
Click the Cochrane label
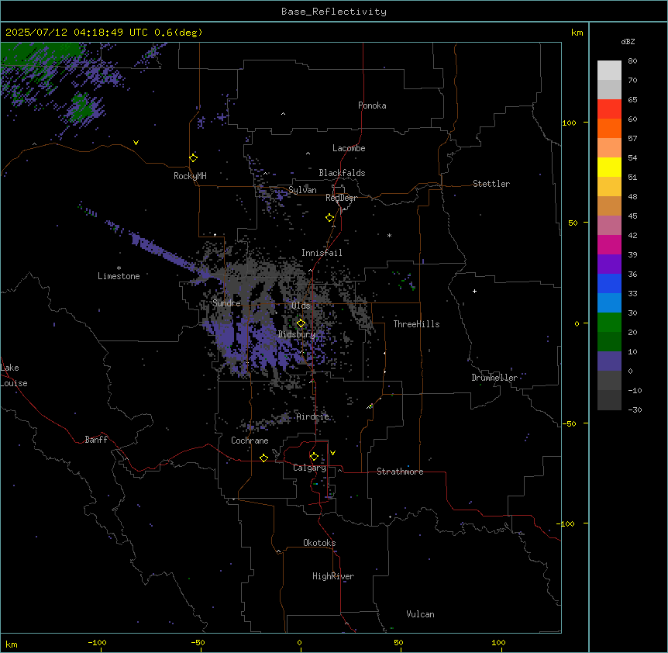point(250,441)
